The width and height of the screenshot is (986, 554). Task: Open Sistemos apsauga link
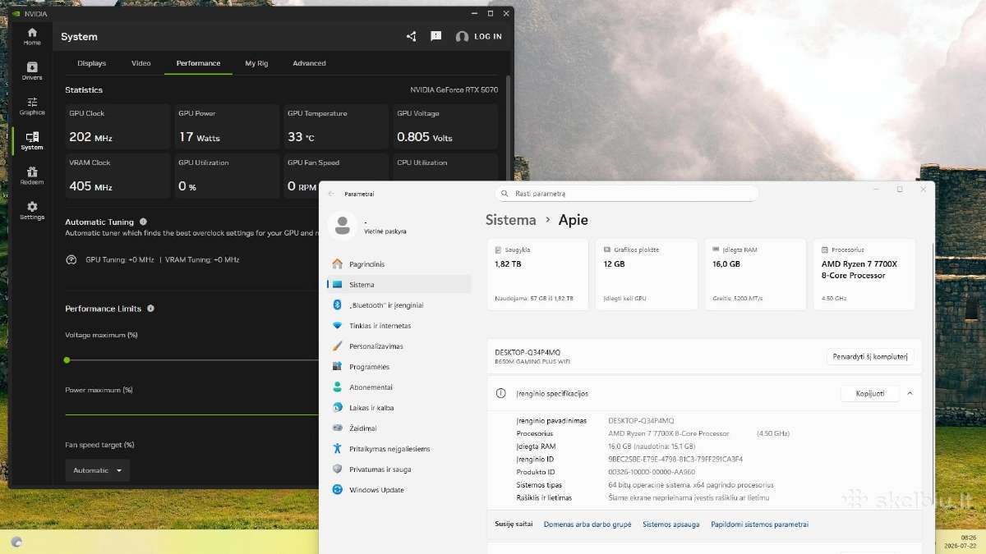[671, 524]
